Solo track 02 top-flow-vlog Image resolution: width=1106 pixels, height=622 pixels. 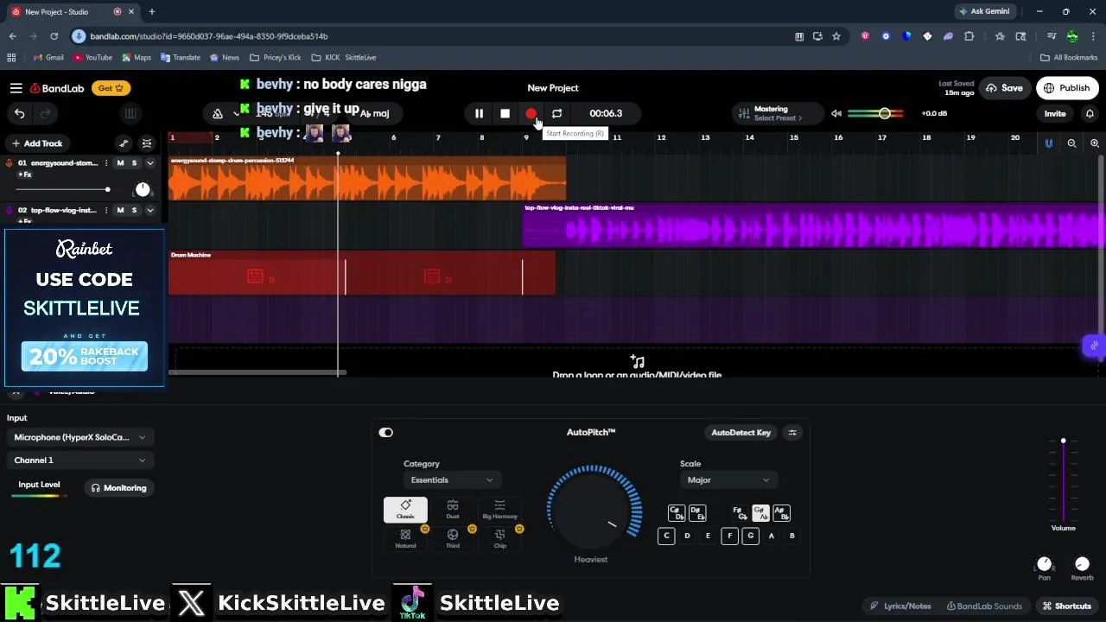point(134,210)
